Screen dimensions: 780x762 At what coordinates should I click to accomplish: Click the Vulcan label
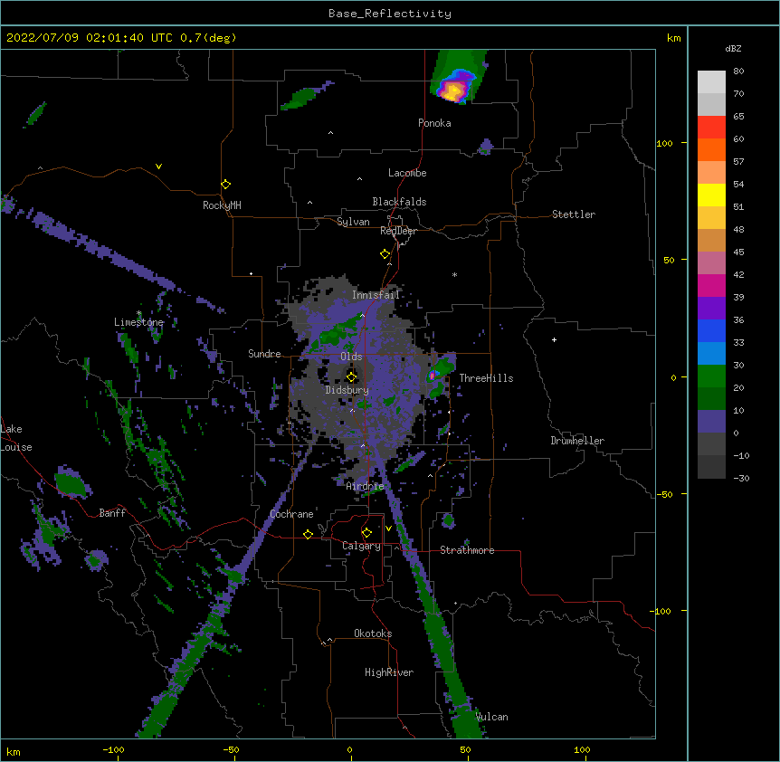pos(491,717)
